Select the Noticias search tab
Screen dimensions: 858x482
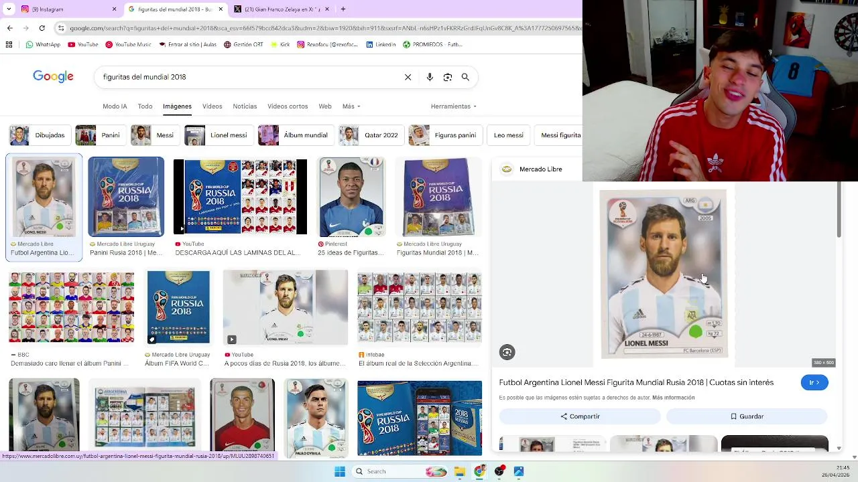tap(245, 106)
